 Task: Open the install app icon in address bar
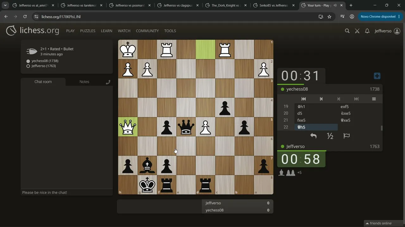(321, 17)
